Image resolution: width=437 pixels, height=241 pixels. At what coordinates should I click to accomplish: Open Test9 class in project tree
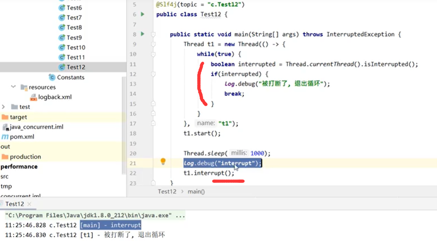click(x=74, y=37)
